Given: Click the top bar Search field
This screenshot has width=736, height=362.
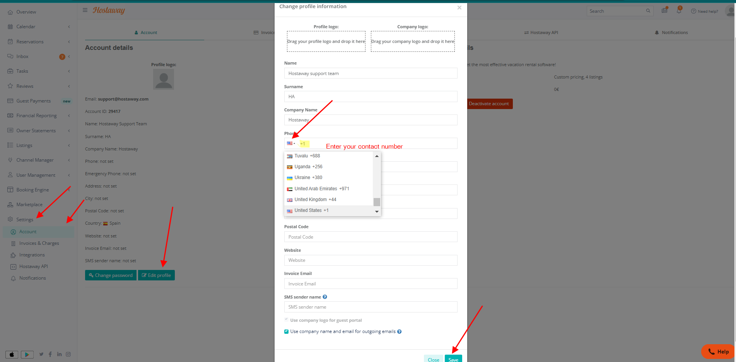Looking at the screenshot, I should click(620, 11).
